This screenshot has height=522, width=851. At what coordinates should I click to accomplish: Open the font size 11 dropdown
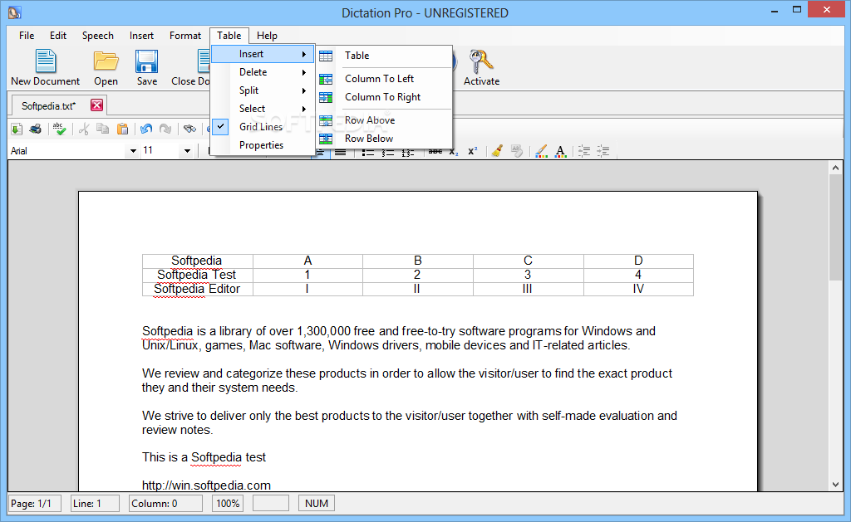tap(187, 151)
